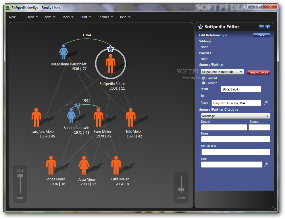Go to next person arrow button
This screenshot has height=219, width=285.
(268, 27)
